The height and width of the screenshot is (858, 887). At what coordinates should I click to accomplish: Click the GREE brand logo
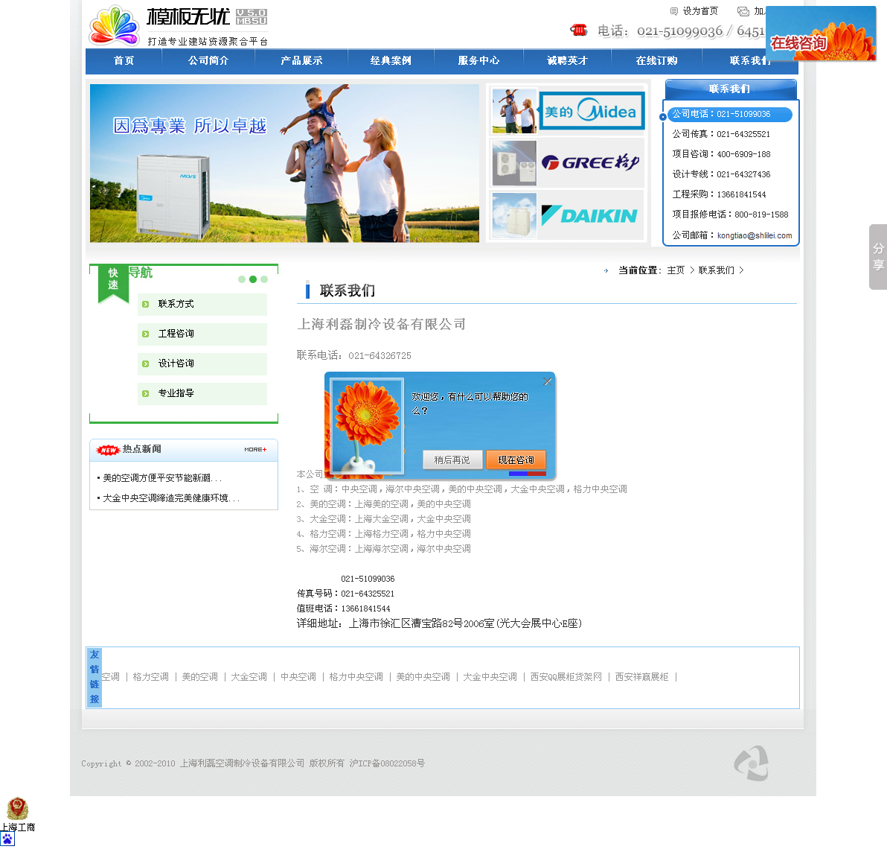[591, 162]
